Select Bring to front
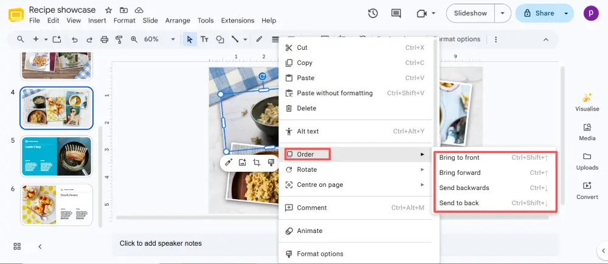 pos(495,158)
